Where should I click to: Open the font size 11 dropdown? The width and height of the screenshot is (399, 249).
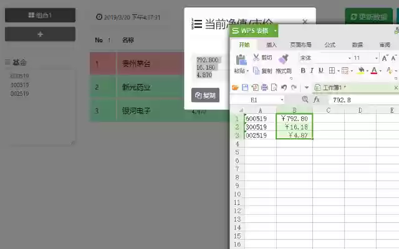tap(377, 59)
